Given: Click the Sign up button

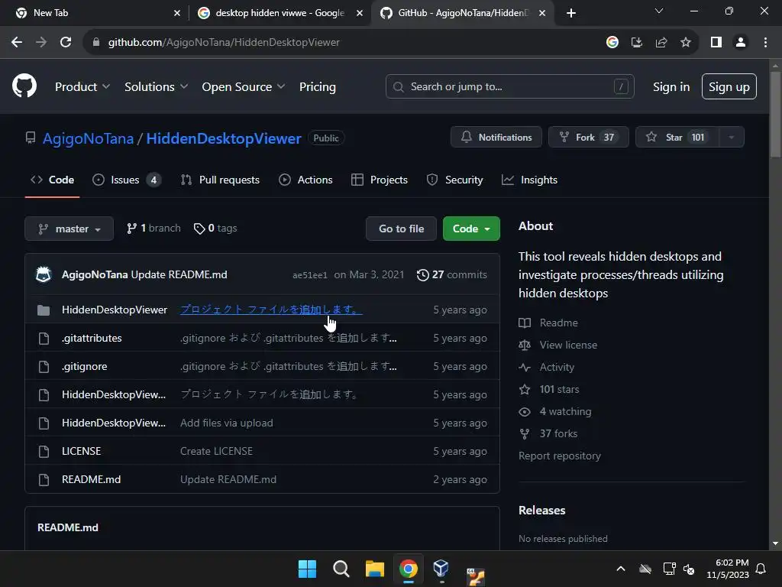Looking at the screenshot, I should click(x=729, y=86).
